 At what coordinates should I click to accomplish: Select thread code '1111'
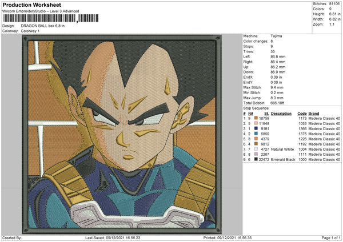302,155
